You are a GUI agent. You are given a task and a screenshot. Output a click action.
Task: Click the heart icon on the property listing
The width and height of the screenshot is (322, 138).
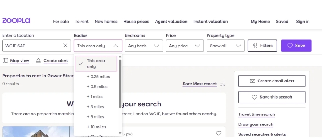[x=219, y=133]
